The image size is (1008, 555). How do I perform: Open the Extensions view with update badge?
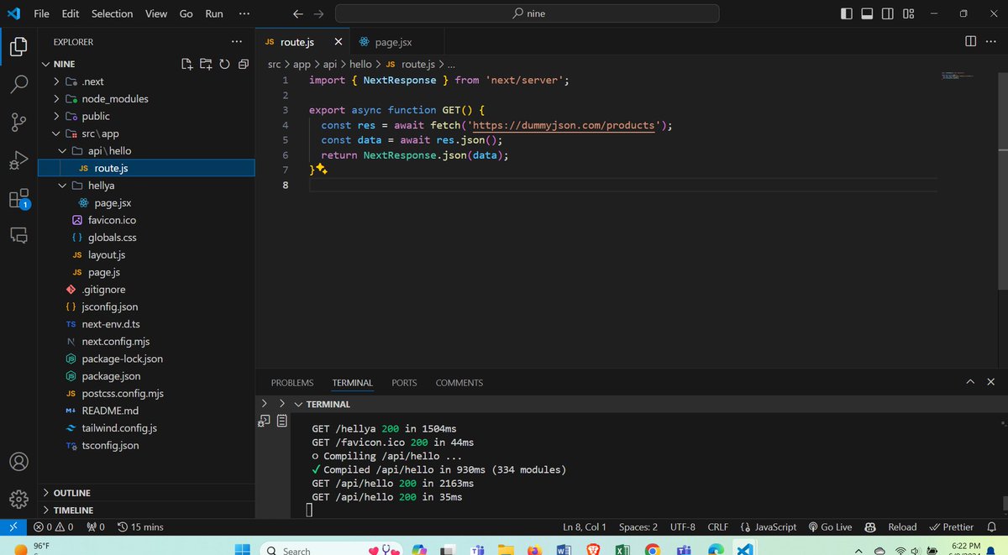(18, 199)
